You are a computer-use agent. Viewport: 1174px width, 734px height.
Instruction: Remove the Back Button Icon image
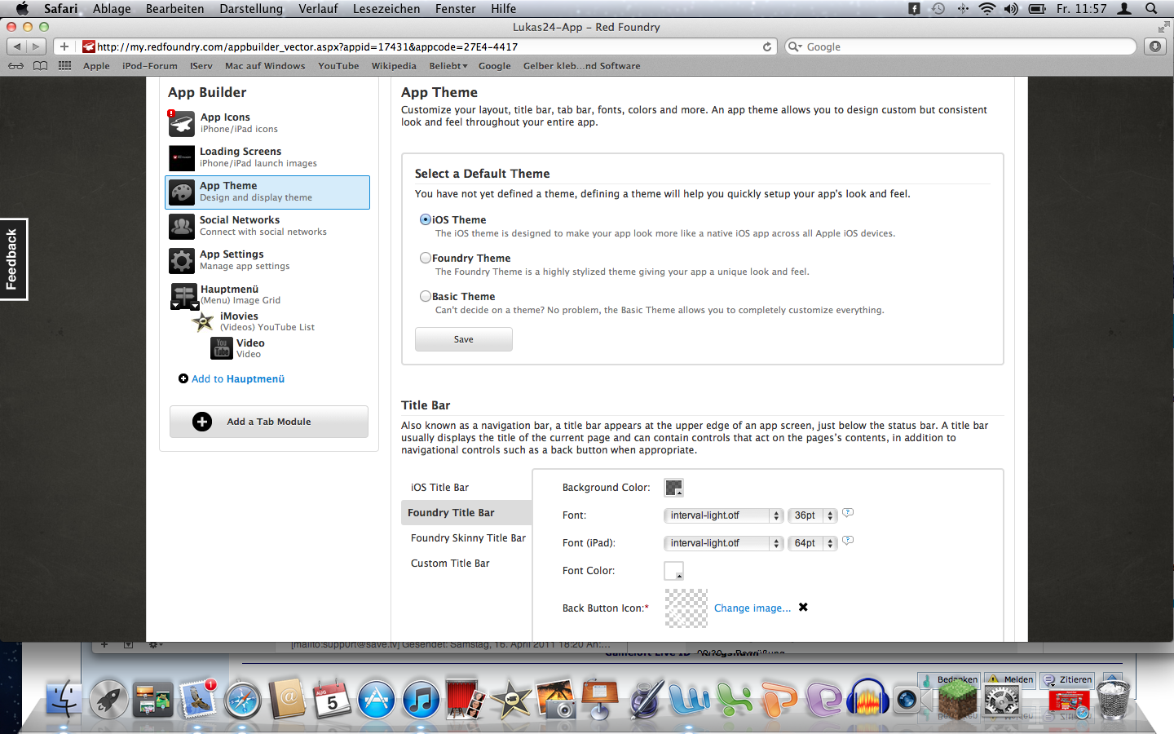click(803, 608)
